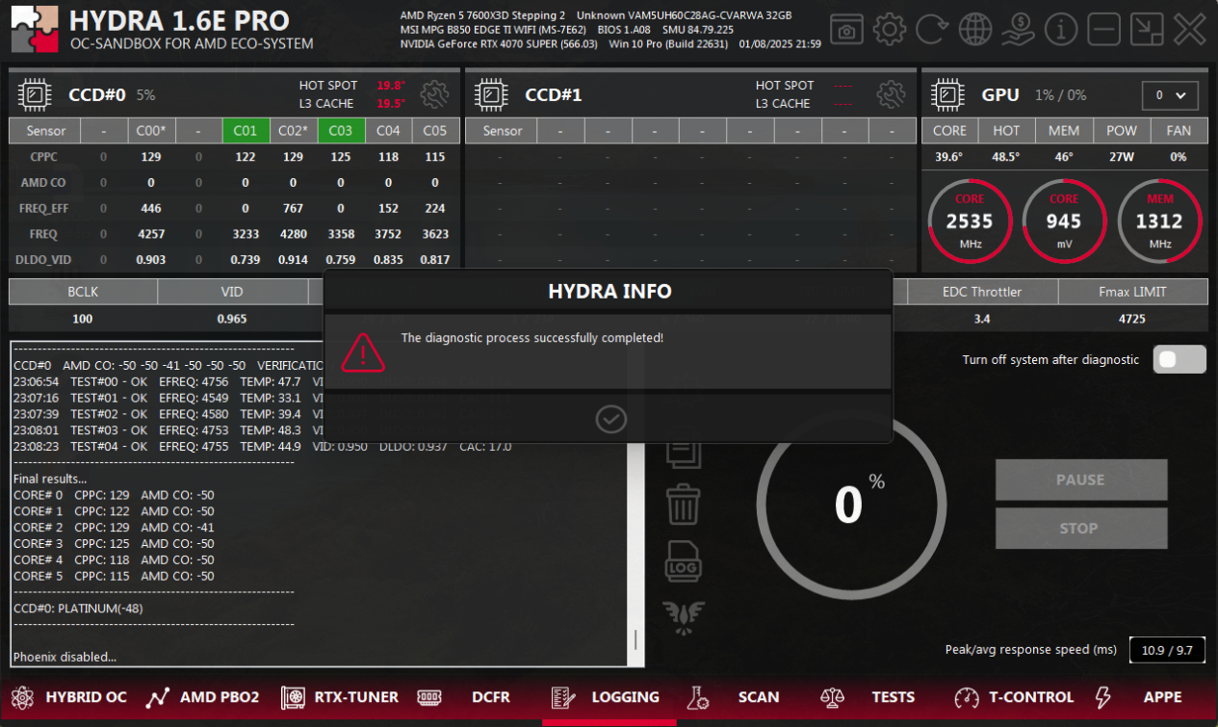Click the CCD#0 chip icon

pyautogui.click(x=35, y=94)
